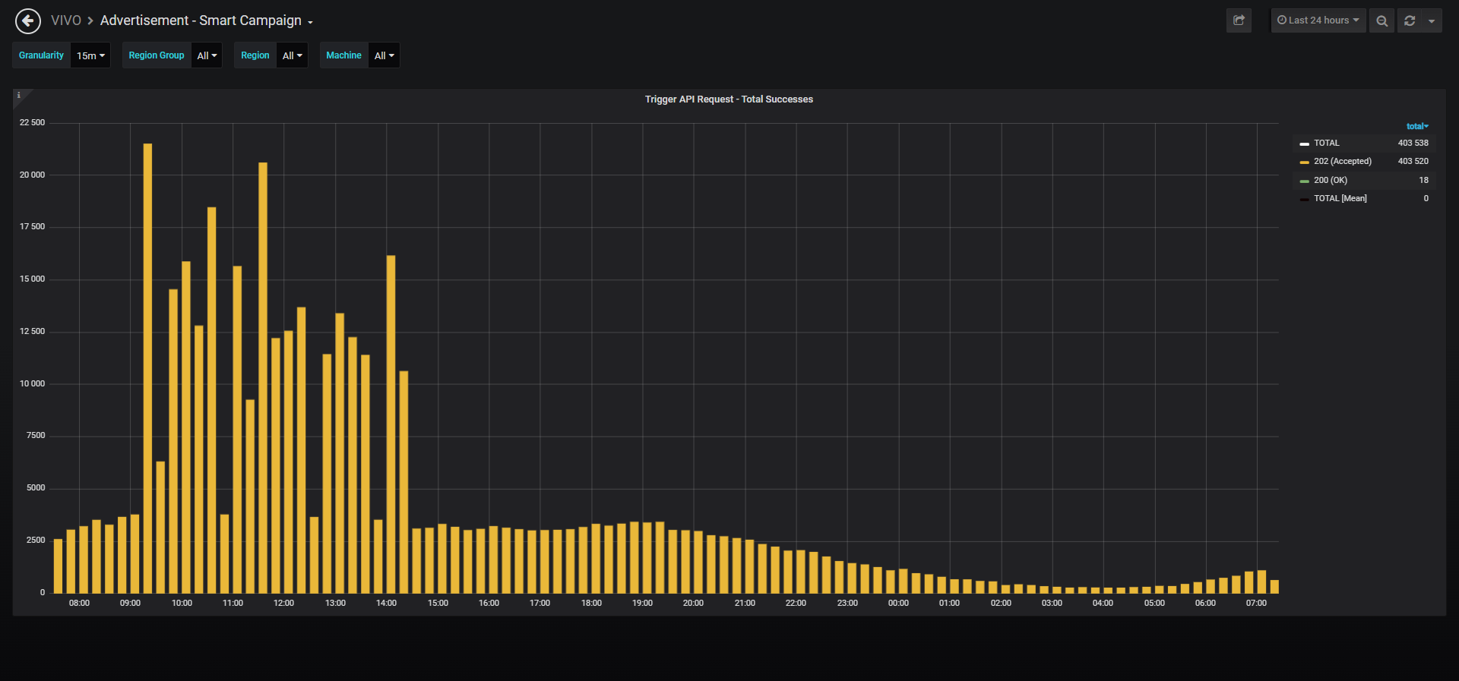Click the 403 538 TOTAL legend value

1413,143
